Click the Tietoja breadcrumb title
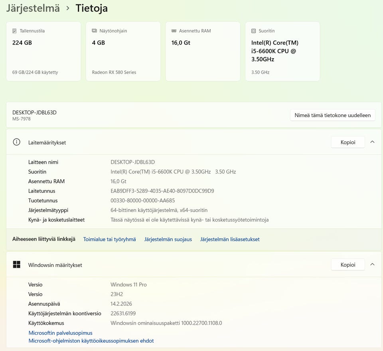The height and width of the screenshot is (351, 383). point(91,8)
